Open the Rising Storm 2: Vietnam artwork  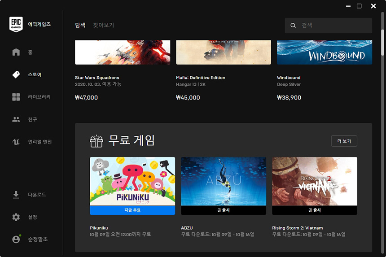coord(315,181)
